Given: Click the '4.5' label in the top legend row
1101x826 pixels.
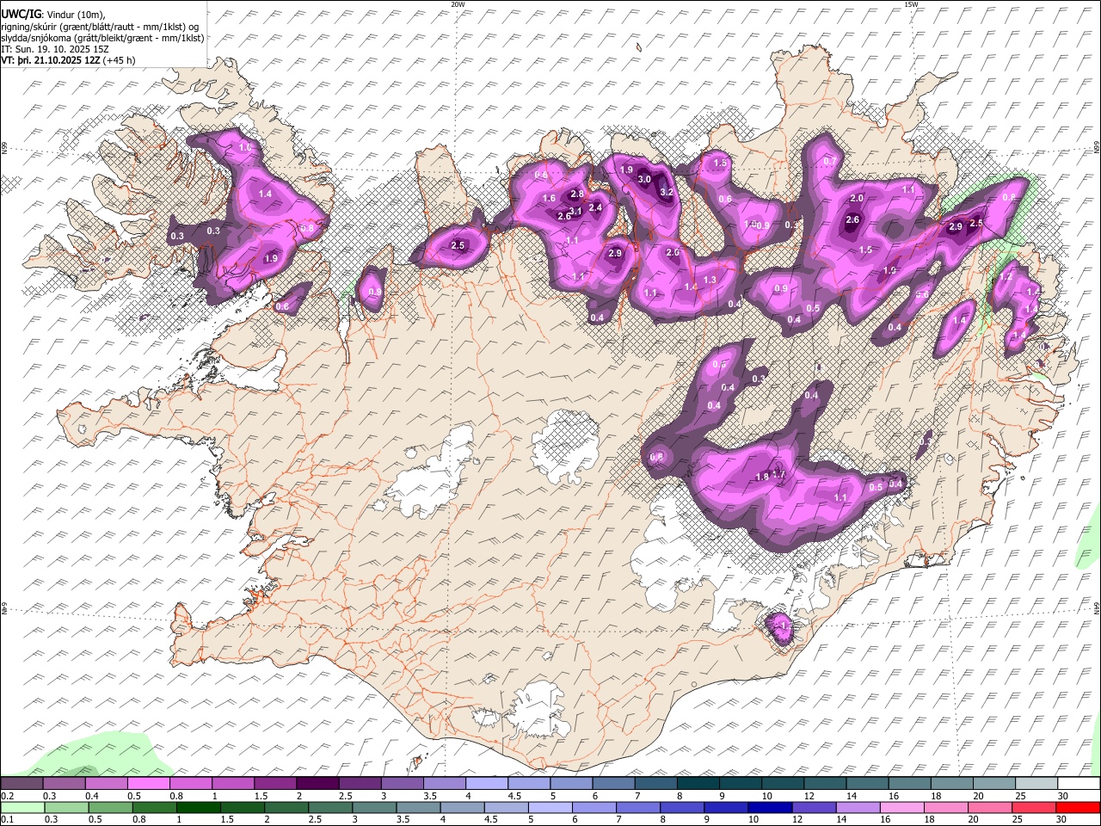Looking at the screenshot, I should (x=514, y=796).
